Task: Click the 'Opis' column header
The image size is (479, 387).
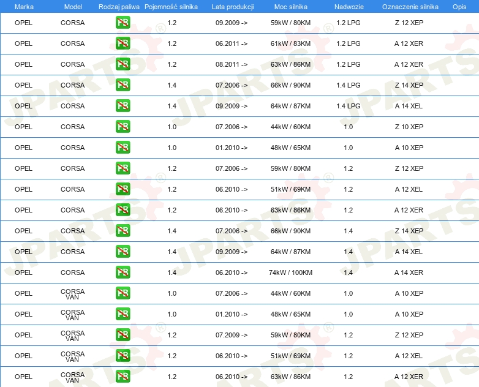Action: tap(459, 7)
